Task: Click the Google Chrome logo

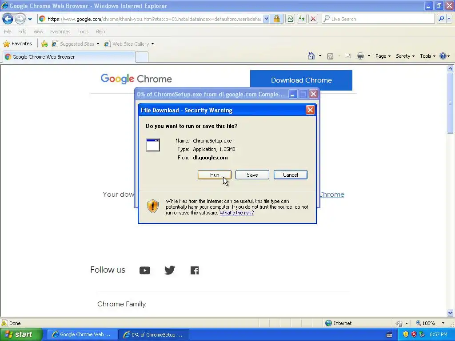Action: tap(136, 79)
